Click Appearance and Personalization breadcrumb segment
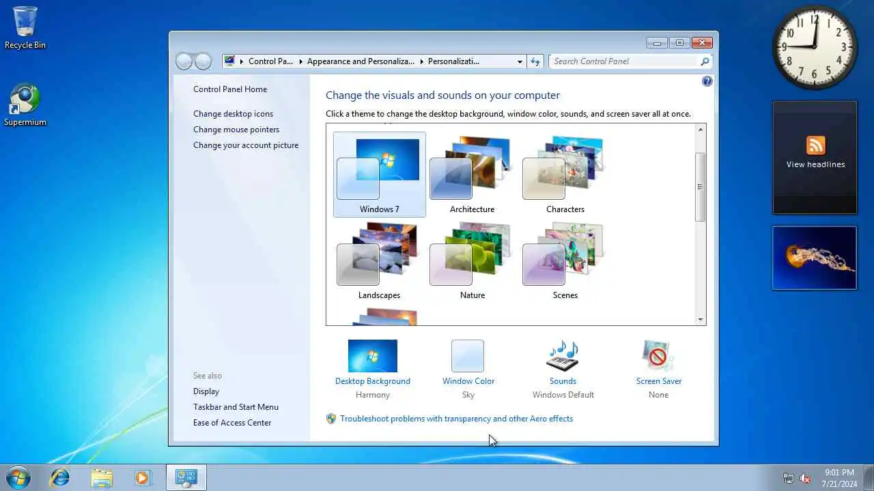This screenshot has height=491, width=874. click(x=361, y=61)
